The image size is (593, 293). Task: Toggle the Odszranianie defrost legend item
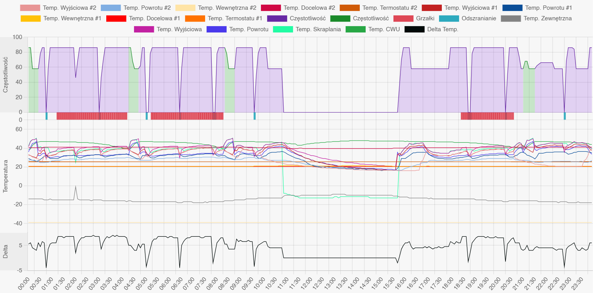coord(449,18)
